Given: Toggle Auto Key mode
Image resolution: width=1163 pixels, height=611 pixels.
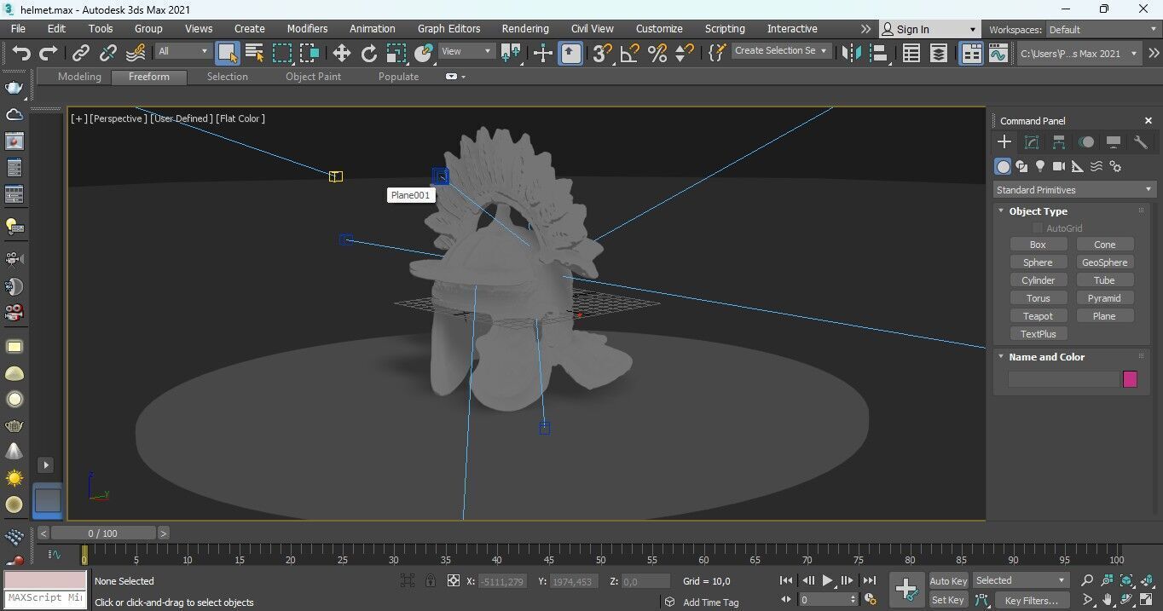Looking at the screenshot, I should (948, 581).
